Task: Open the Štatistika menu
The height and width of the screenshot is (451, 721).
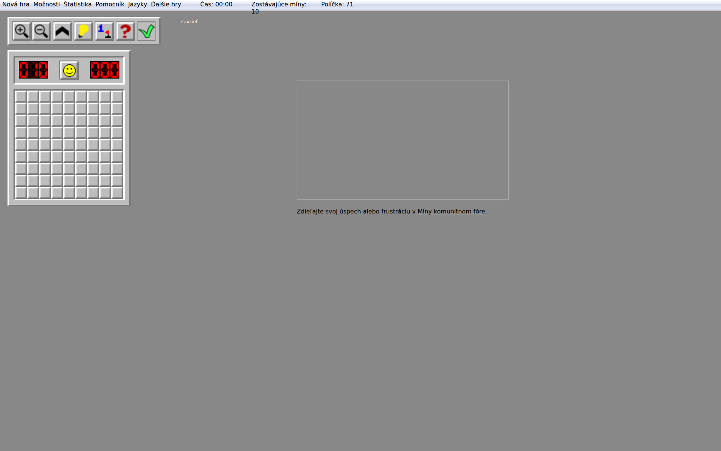Action: pyautogui.click(x=77, y=5)
